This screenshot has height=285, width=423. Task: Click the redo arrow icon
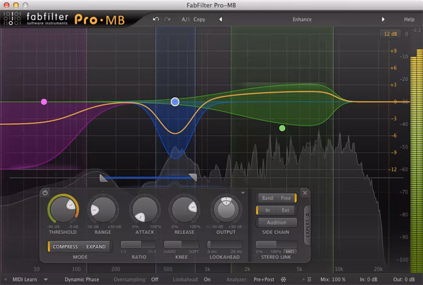pyautogui.click(x=167, y=19)
